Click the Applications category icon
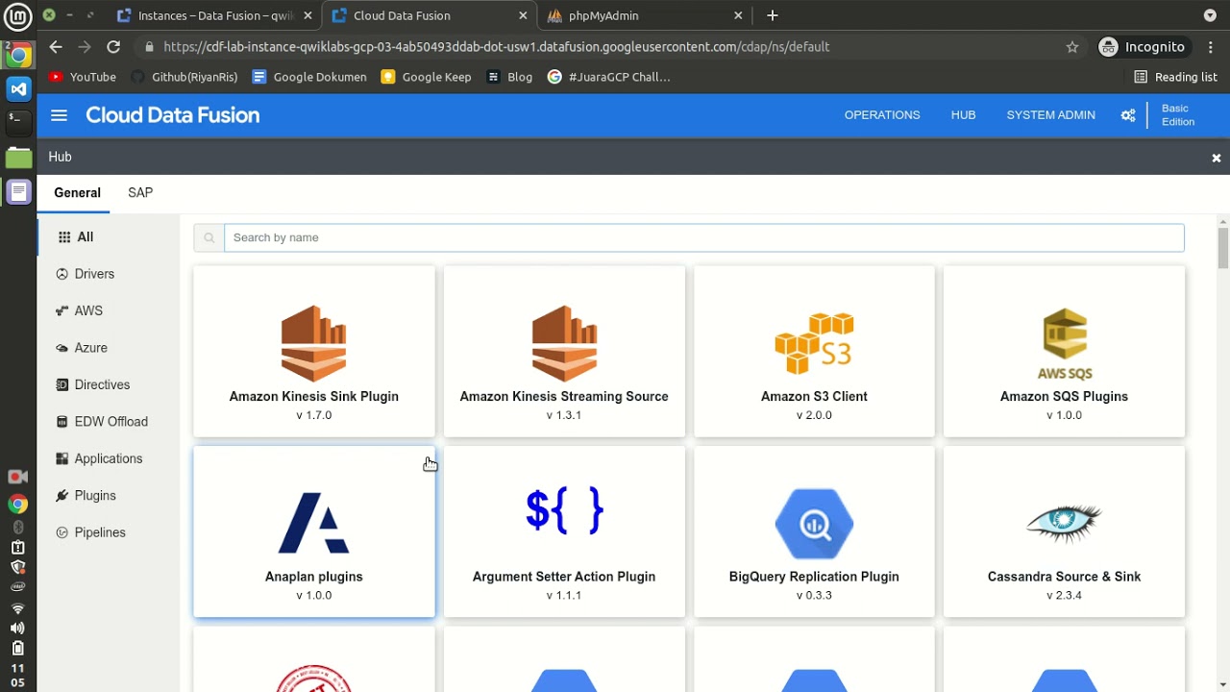 62,459
